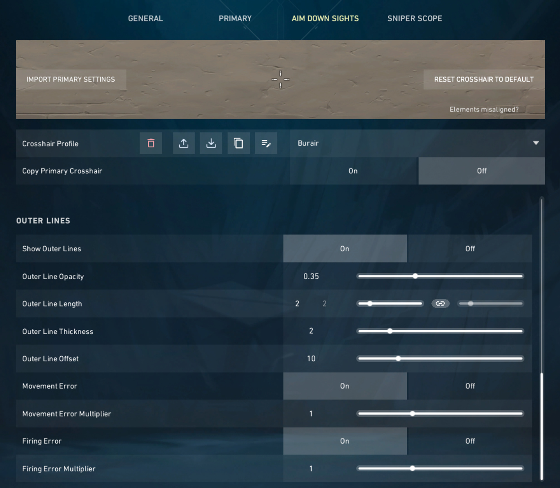
Task: Disable Movement Error
Action: [x=470, y=386]
